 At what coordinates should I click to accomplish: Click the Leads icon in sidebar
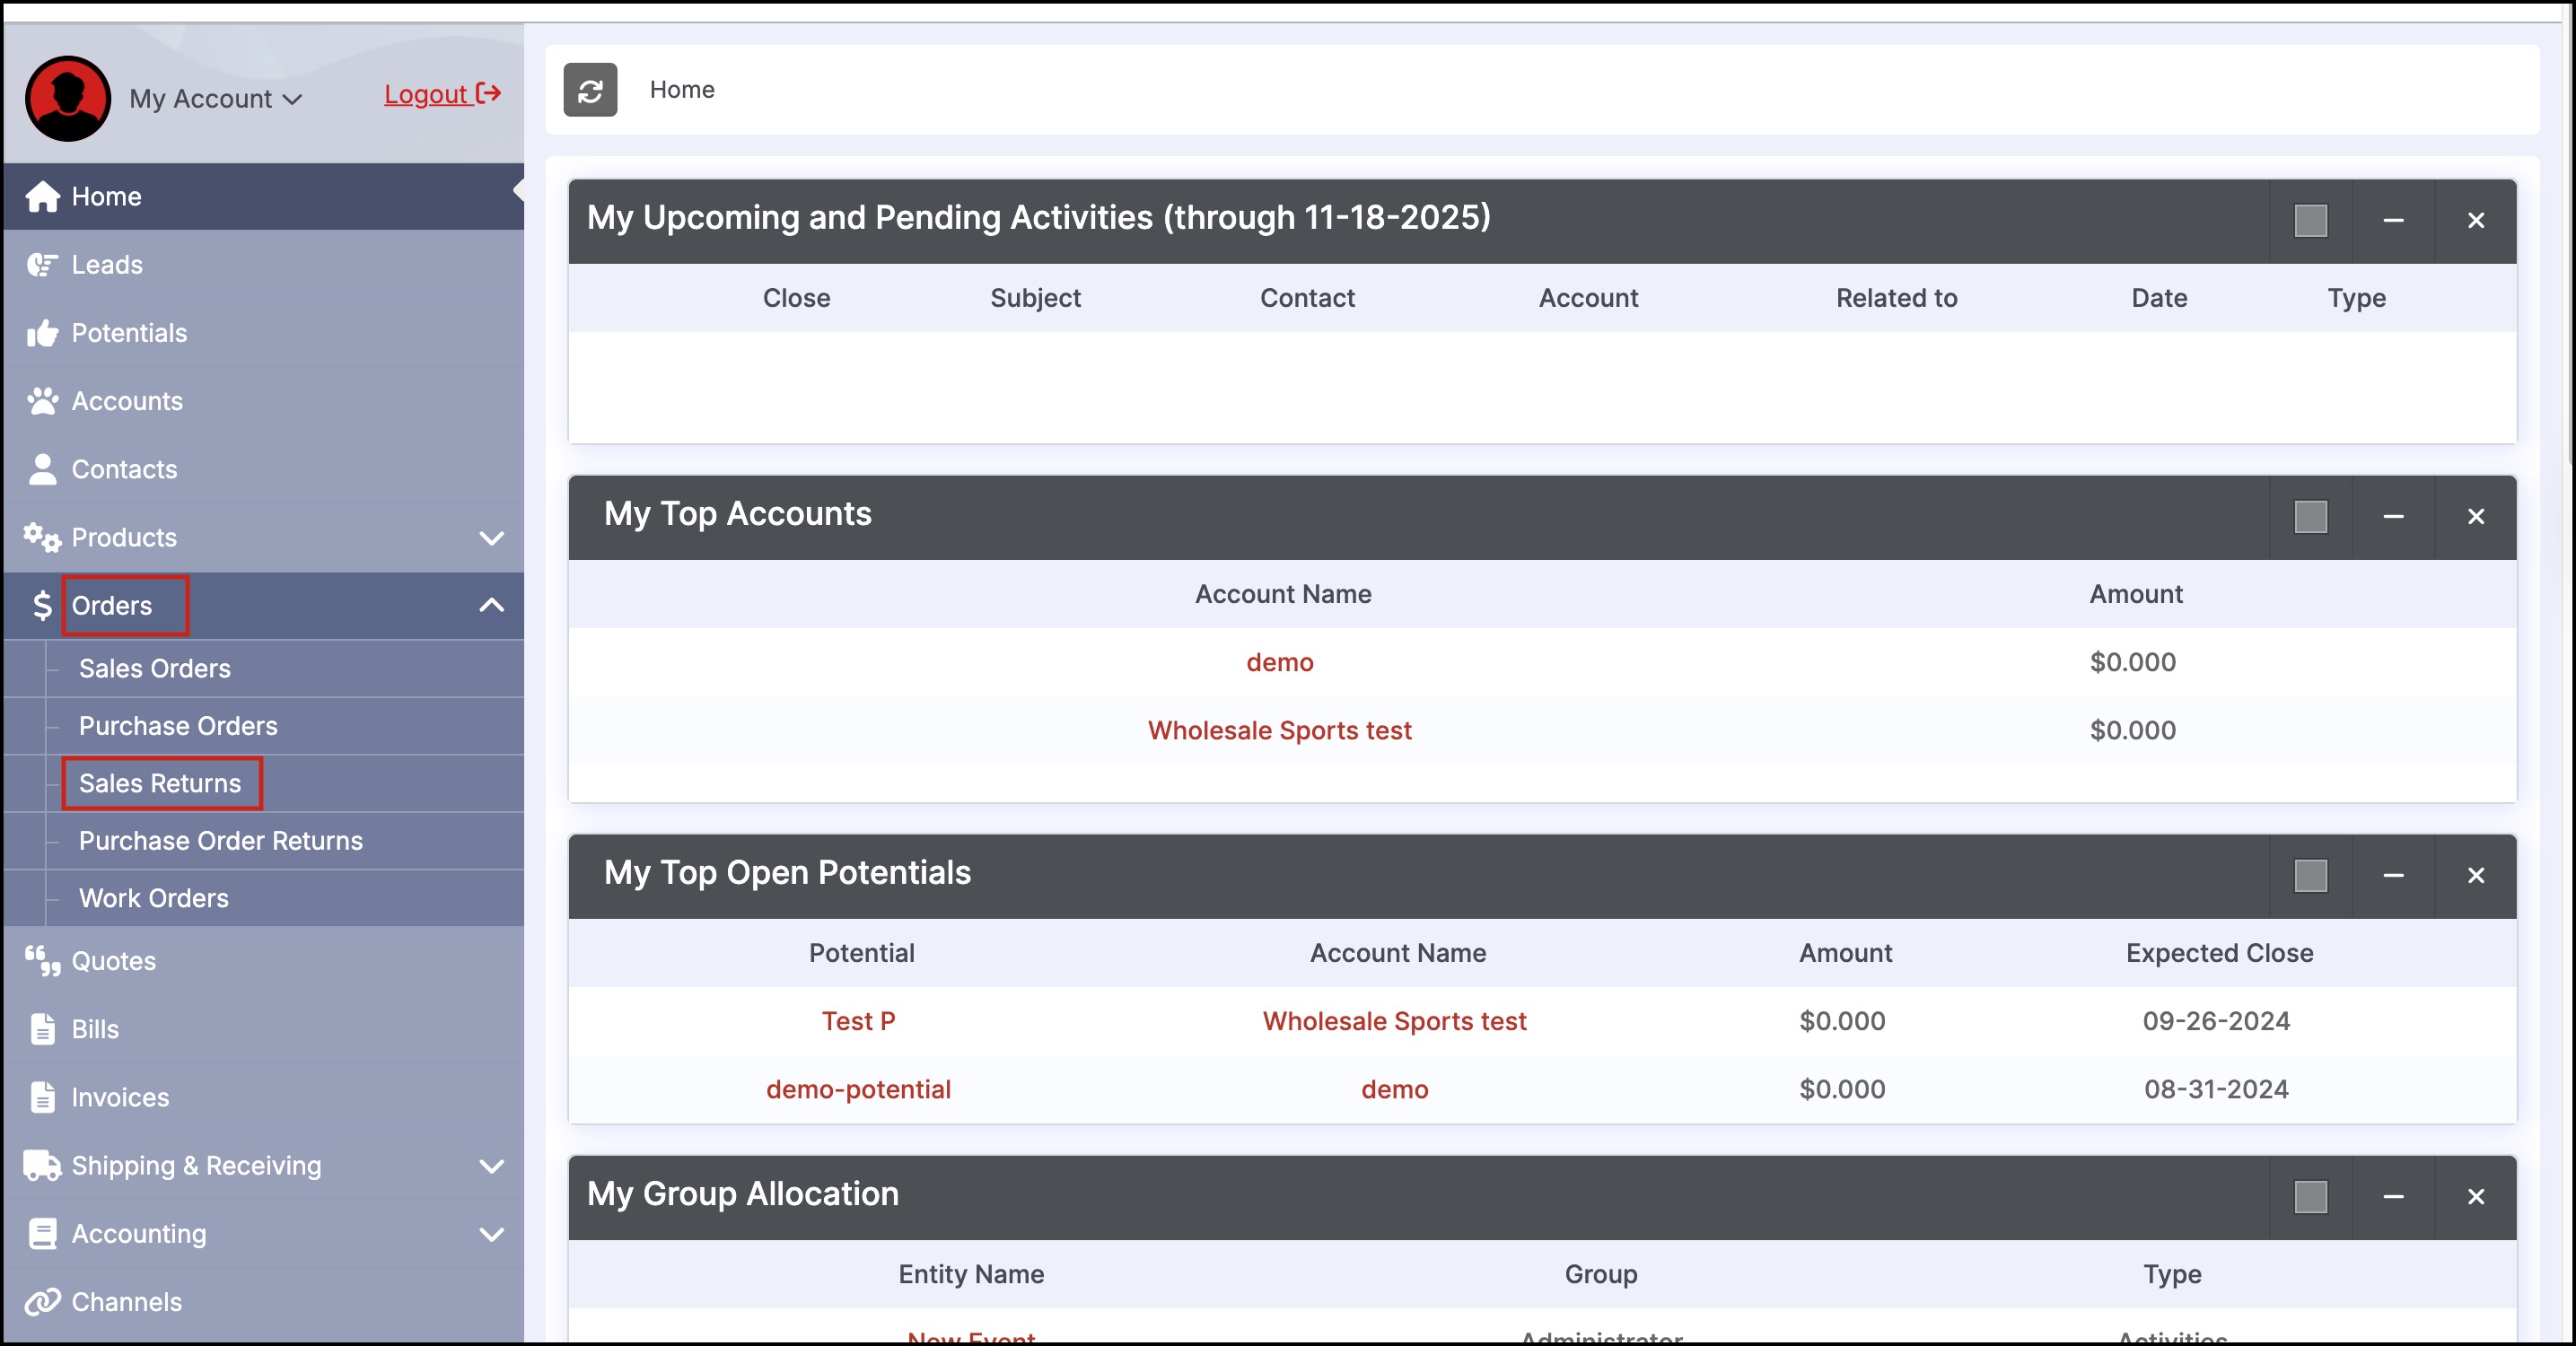pos(42,265)
